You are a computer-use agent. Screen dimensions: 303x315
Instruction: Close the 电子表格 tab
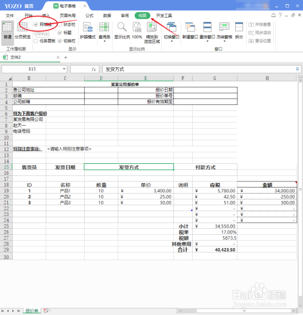[85, 6]
